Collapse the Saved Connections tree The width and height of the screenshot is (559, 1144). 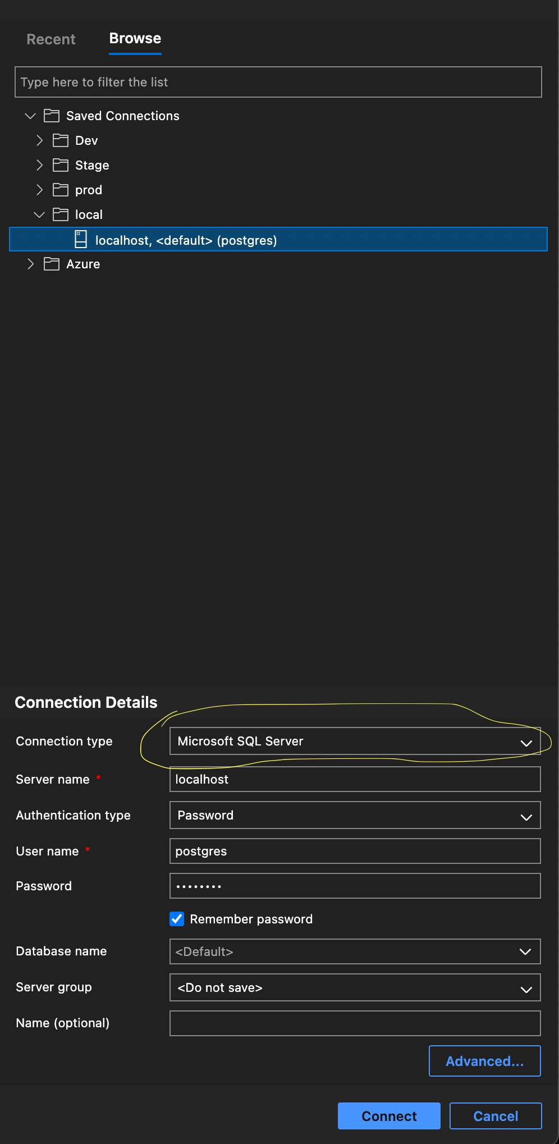pos(29,116)
